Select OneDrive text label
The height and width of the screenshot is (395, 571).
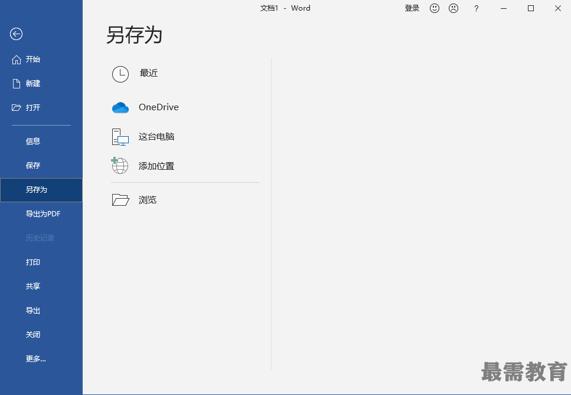159,107
